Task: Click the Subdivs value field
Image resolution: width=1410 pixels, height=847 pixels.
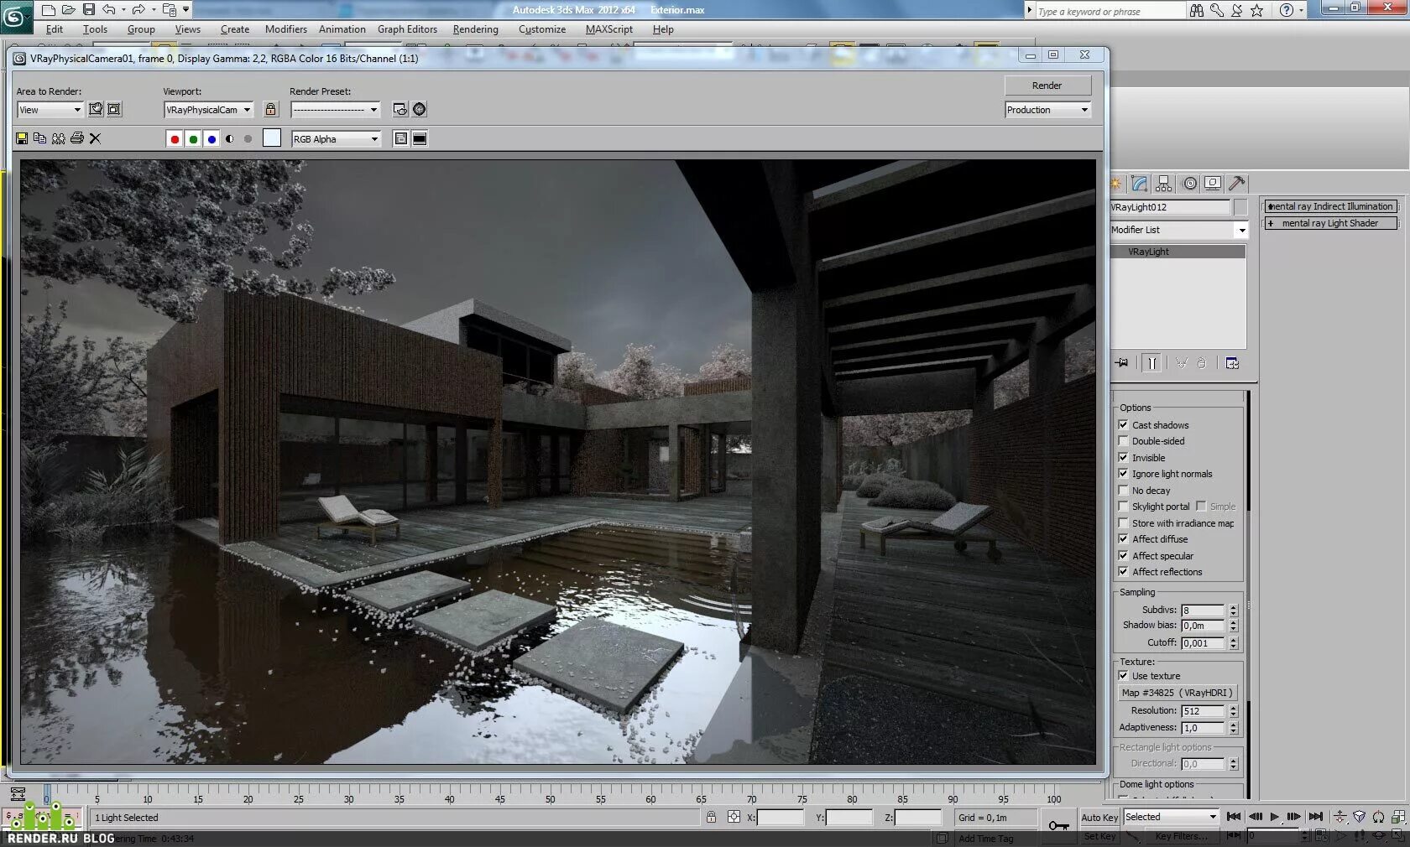Action: click(1204, 611)
